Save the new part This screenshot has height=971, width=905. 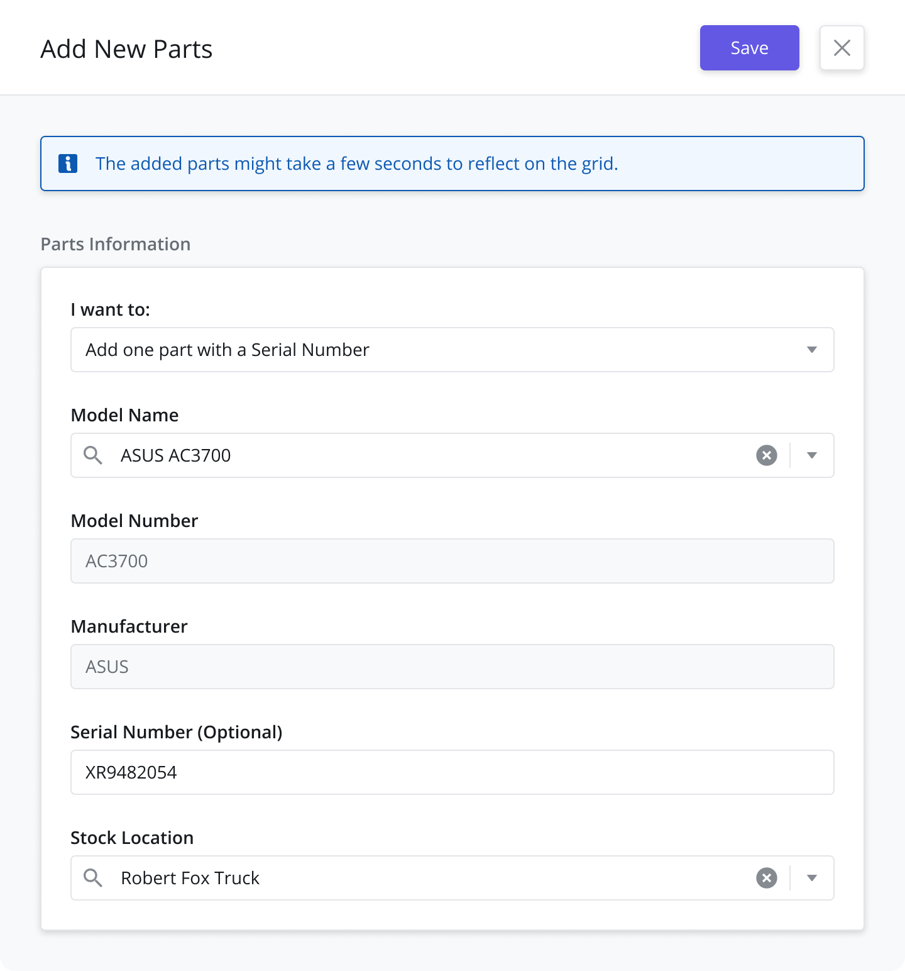[750, 48]
